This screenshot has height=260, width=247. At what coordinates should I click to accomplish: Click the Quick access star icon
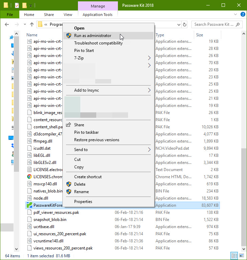tap(11, 37)
